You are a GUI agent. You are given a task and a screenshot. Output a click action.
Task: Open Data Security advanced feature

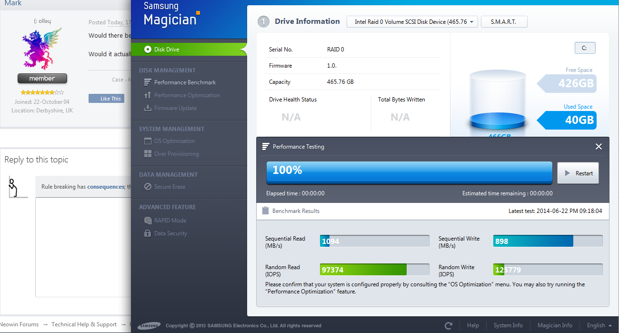tap(170, 233)
